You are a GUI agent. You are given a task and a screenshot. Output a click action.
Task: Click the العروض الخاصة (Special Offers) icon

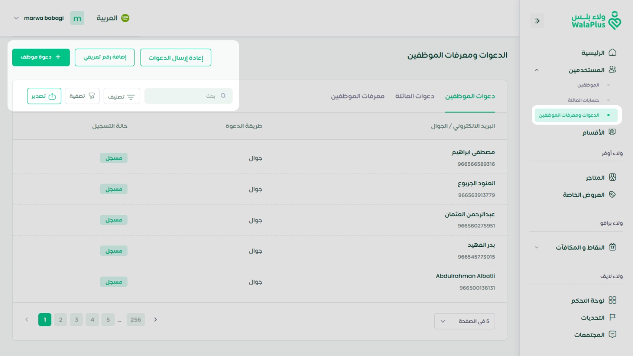click(x=612, y=194)
